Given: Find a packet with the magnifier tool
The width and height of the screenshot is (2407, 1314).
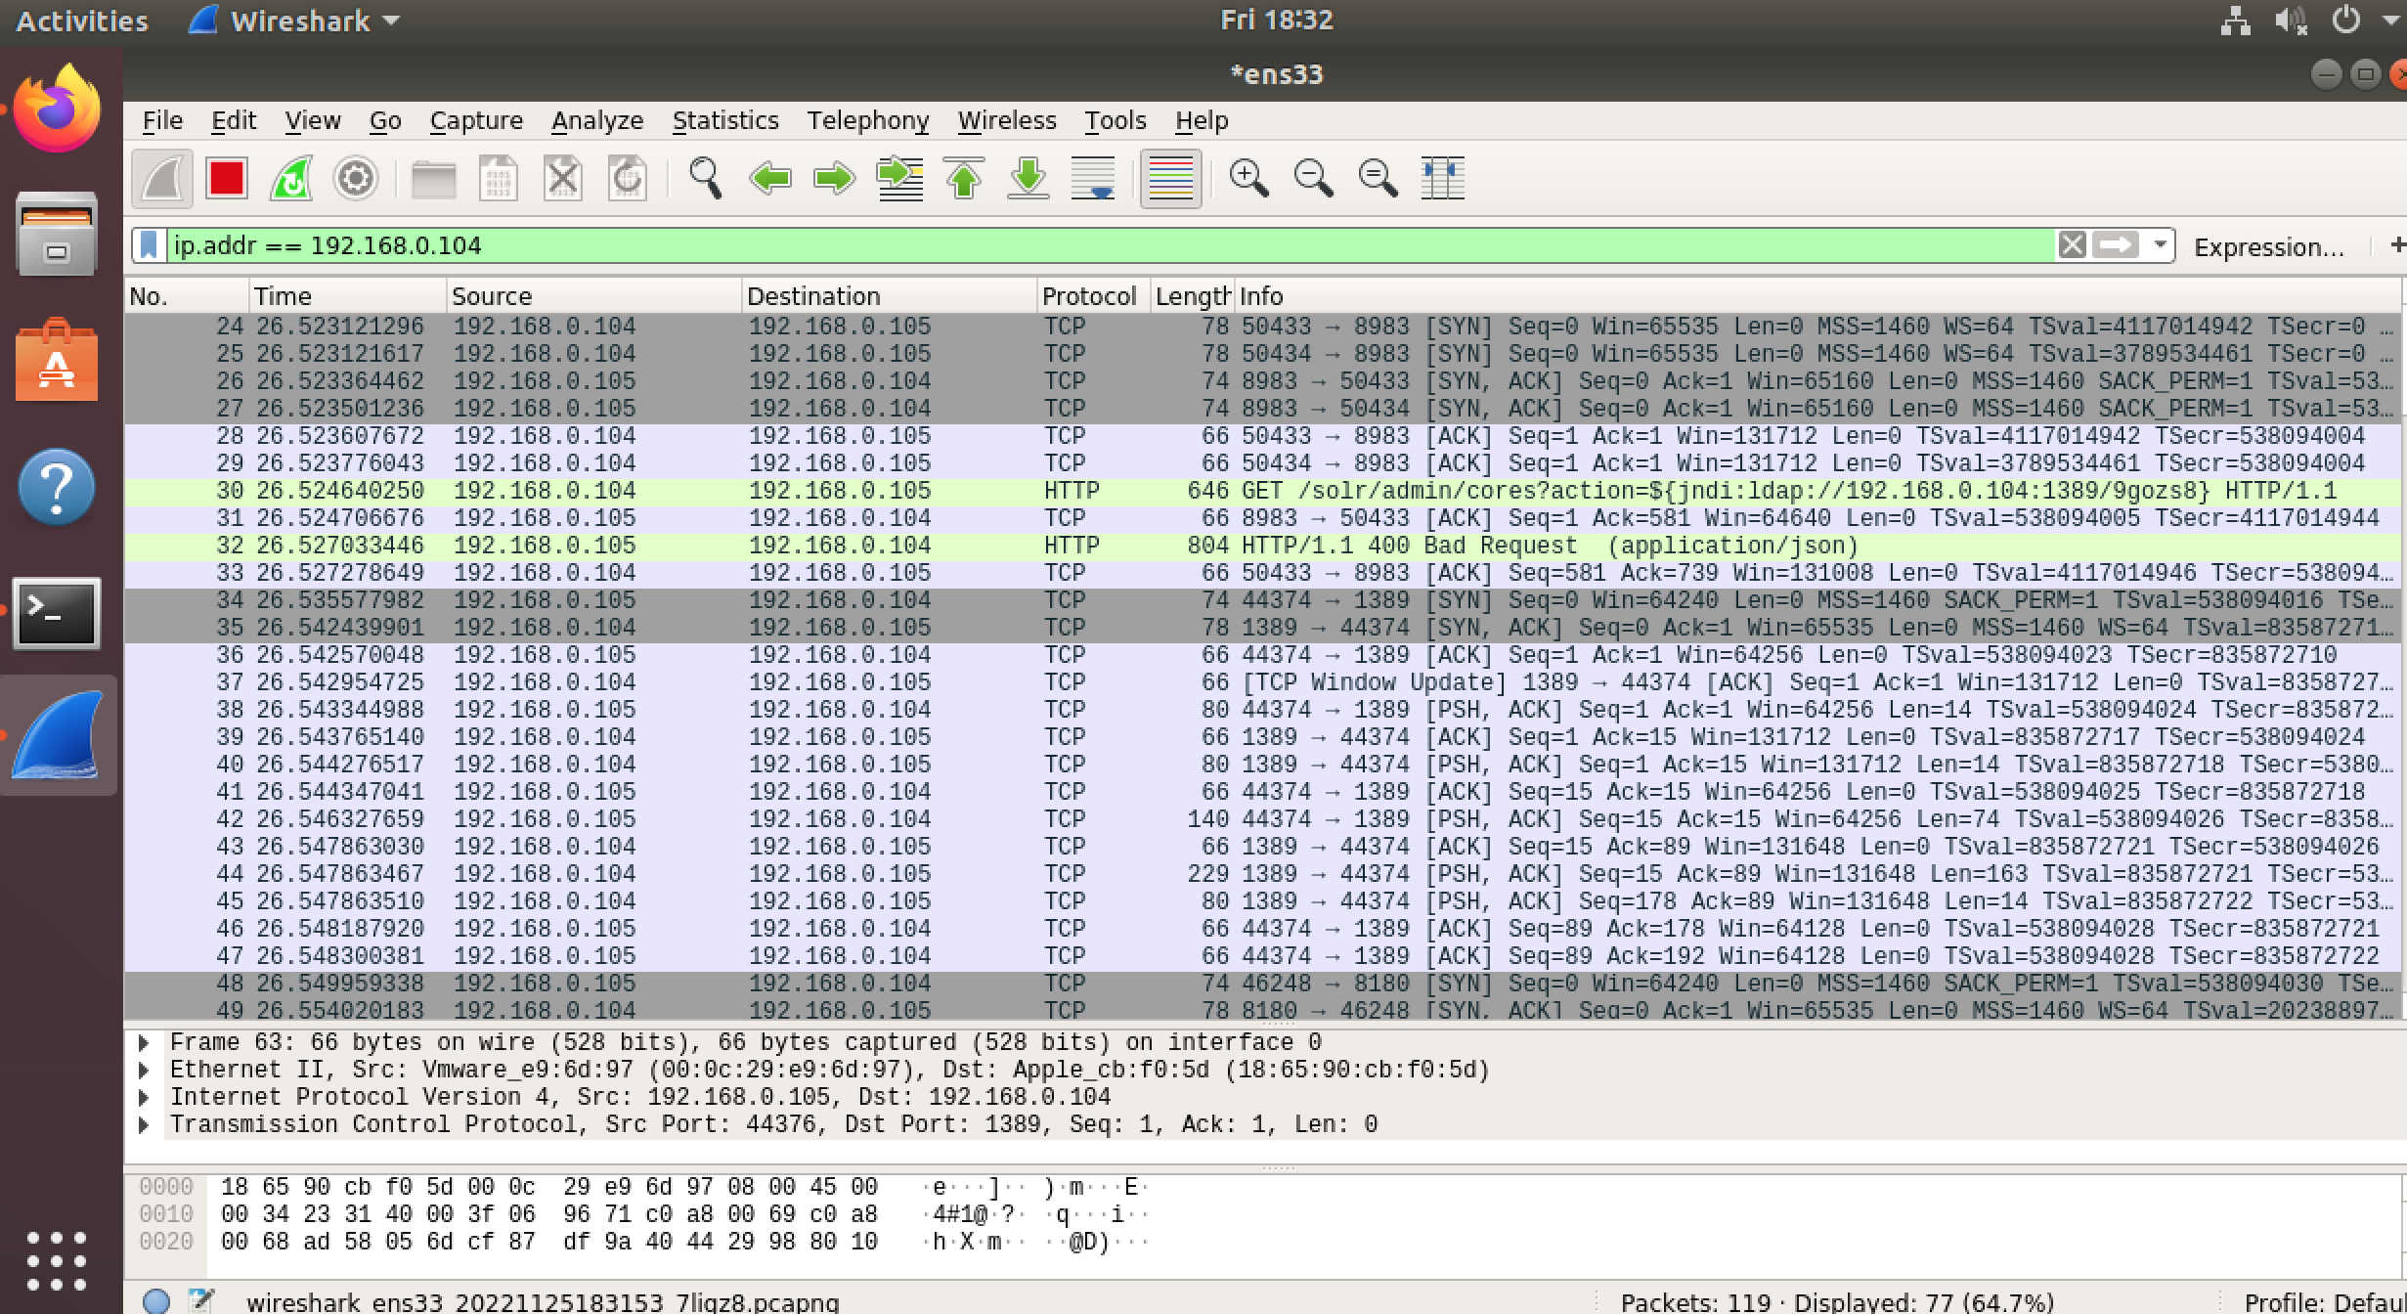Looking at the screenshot, I should 704,179.
